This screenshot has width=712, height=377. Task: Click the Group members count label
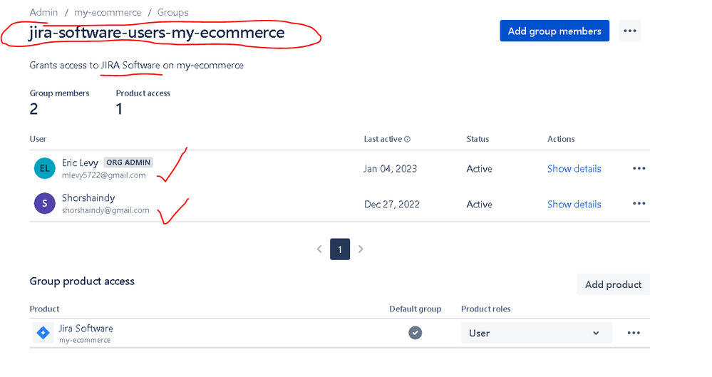click(x=59, y=93)
